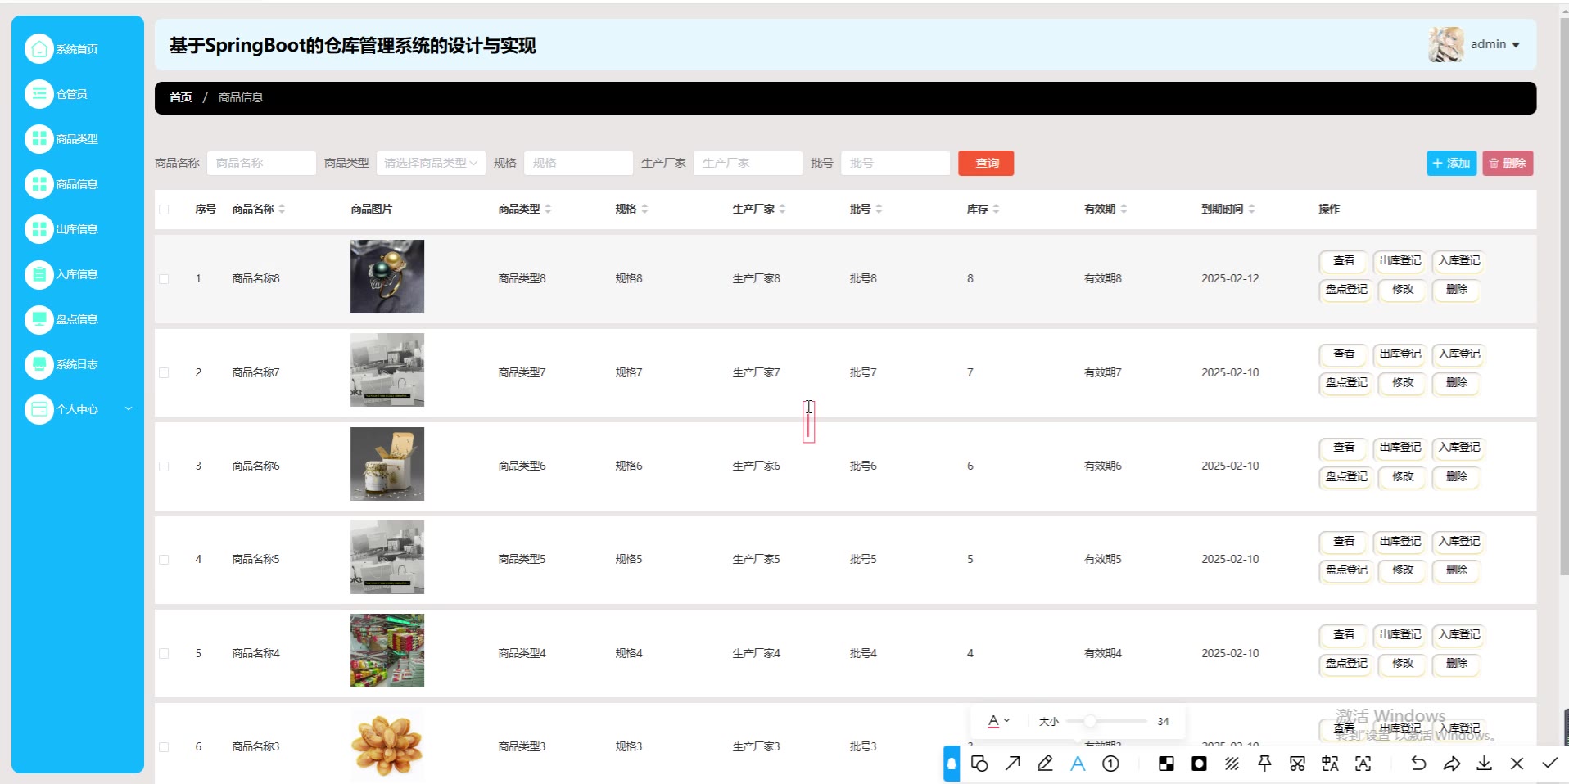Click the pin screenshot icon
The height and width of the screenshot is (784, 1569).
[1264, 764]
